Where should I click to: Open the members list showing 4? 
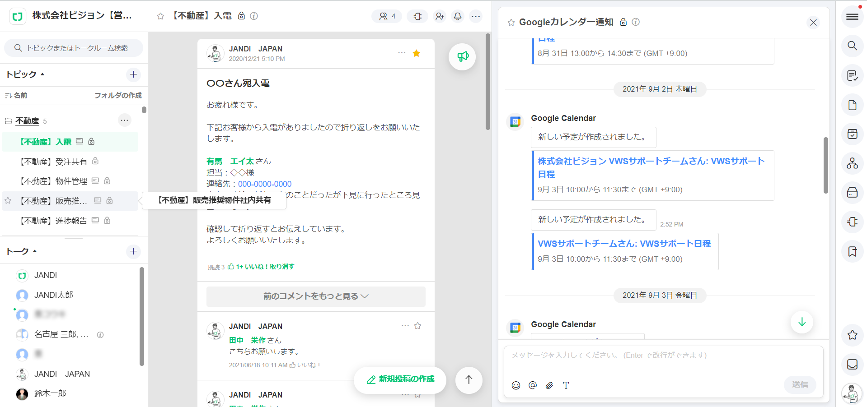coord(387,16)
